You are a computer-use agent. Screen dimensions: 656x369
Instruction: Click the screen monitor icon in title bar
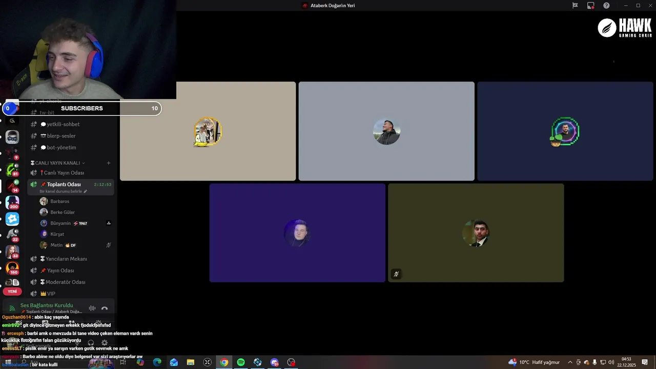(x=591, y=6)
